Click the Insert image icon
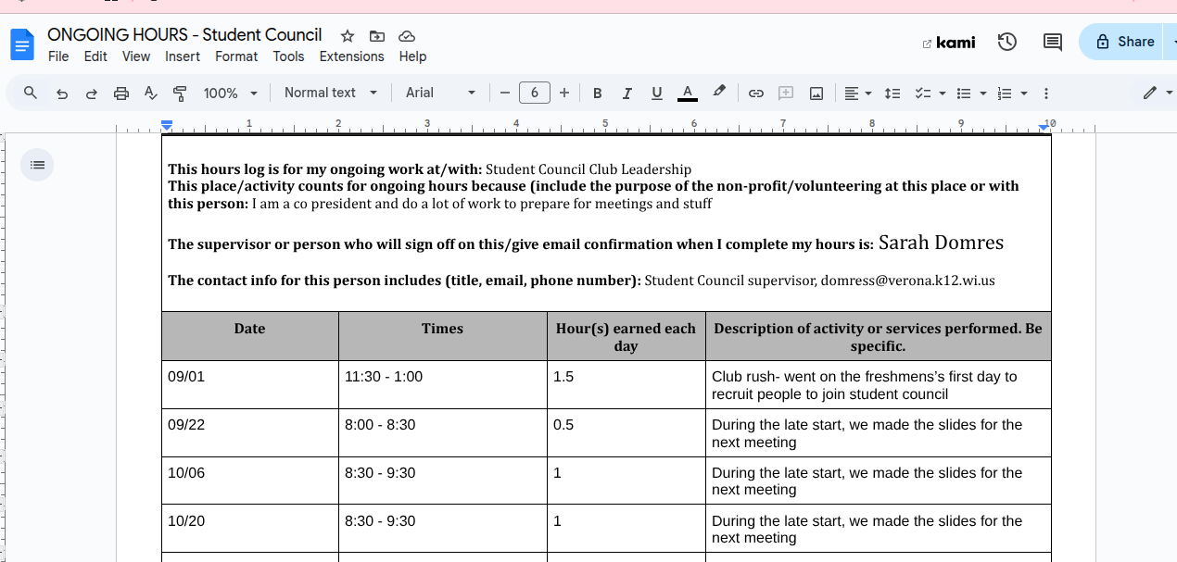The width and height of the screenshot is (1177, 562). [x=816, y=94]
